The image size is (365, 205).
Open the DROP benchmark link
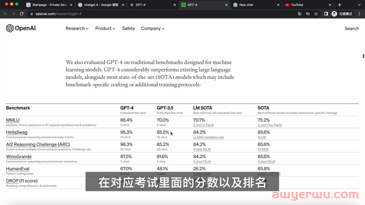(12, 181)
